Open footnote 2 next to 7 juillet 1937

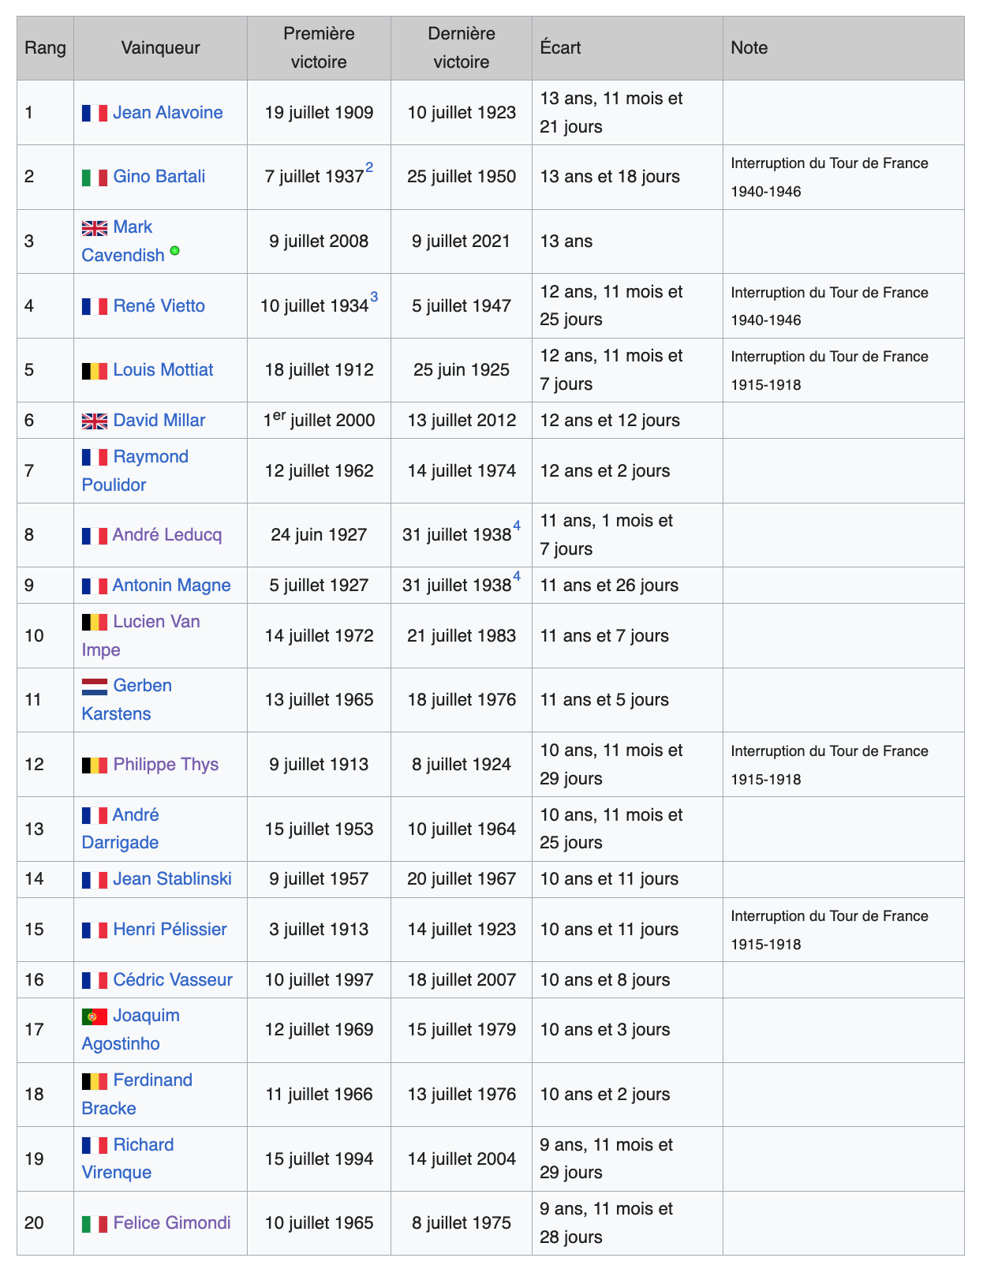[369, 167]
